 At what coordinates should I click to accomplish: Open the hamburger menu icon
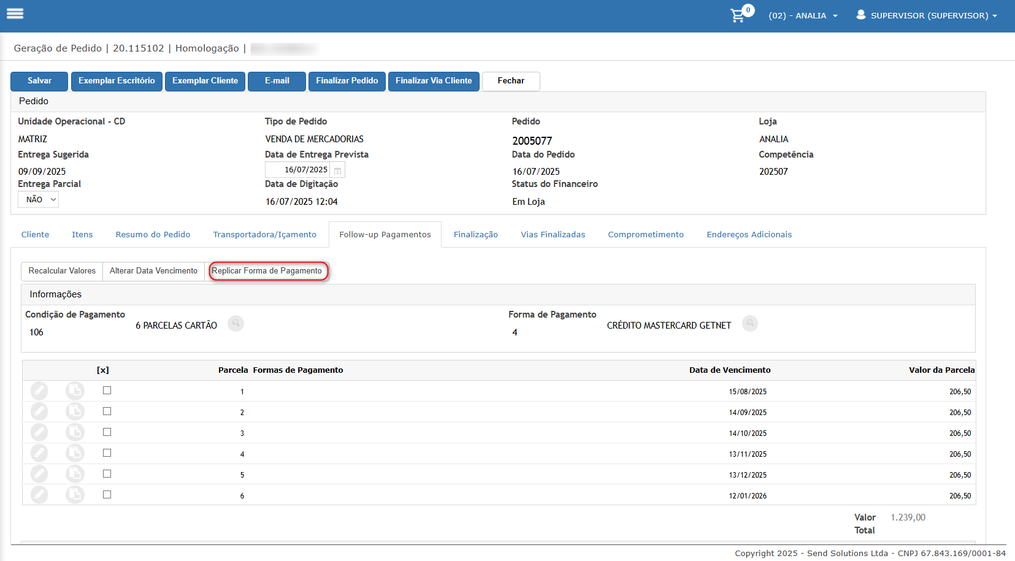click(x=15, y=13)
